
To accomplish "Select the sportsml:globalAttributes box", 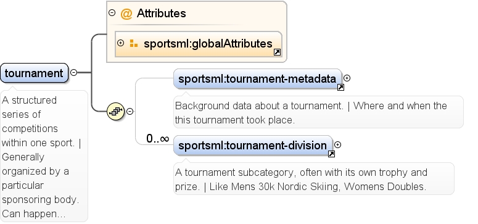I will [199, 44].
